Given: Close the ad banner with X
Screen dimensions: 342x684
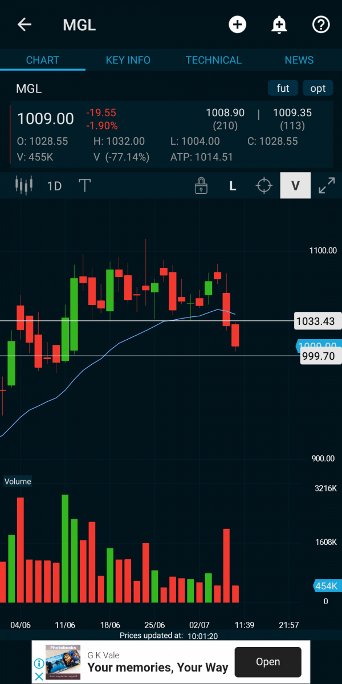Looking at the screenshot, I should point(39,677).
